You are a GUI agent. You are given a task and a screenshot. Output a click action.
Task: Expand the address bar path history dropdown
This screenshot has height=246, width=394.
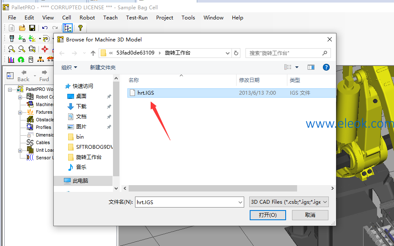(x=227, y=53)
